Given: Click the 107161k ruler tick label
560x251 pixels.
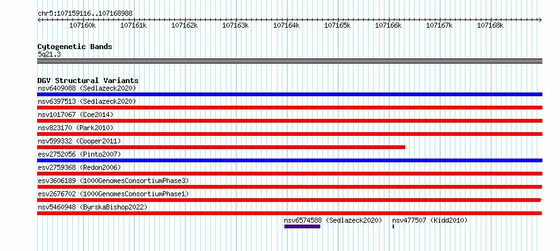Looking at the screenshot, I should (133, 25).
